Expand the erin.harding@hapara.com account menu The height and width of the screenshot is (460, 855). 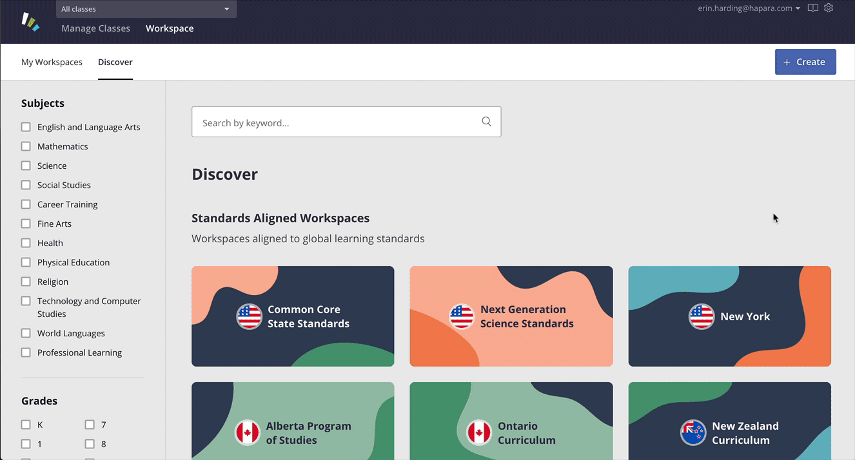click(749, 8)
